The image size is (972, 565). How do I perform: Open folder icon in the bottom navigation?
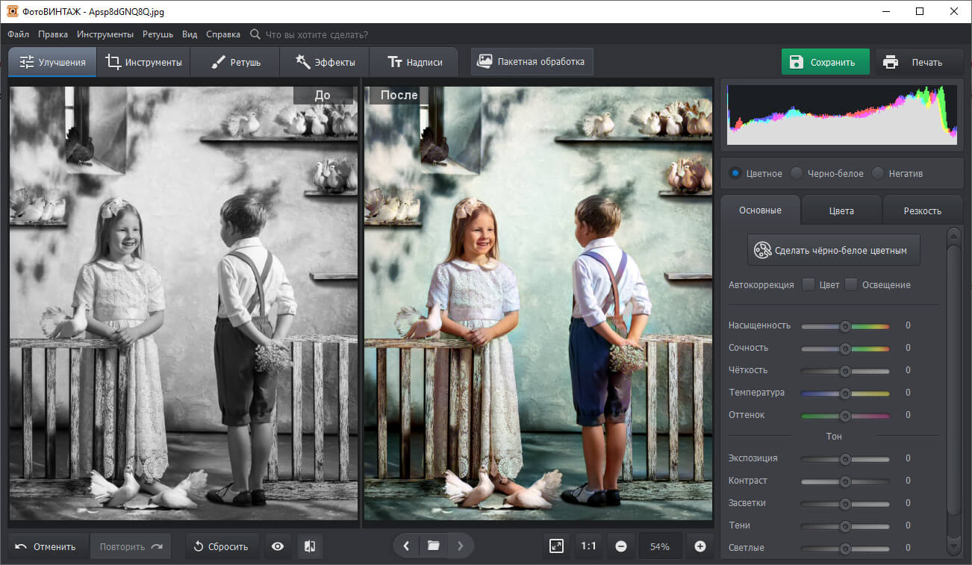point(433,546)
